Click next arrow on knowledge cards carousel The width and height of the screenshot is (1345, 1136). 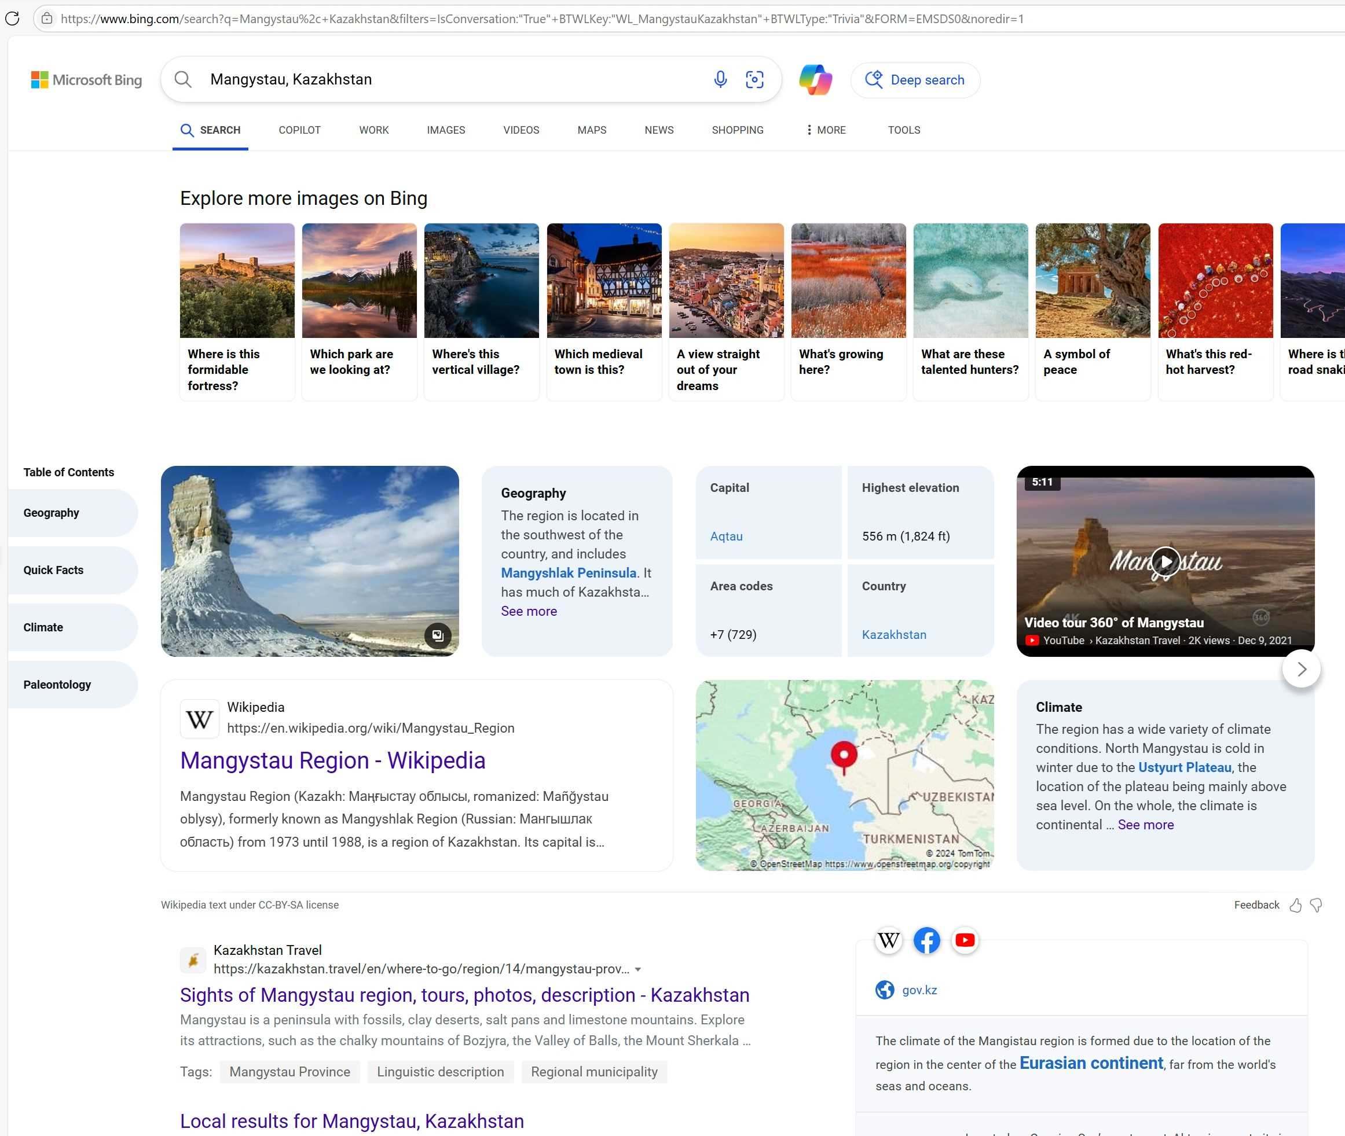click(x=1301, y=669)
